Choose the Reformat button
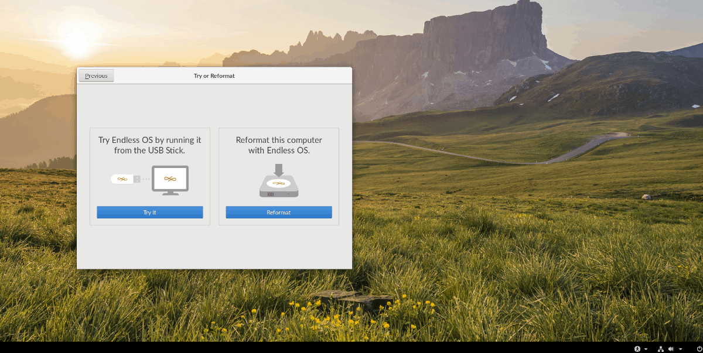 click(279, 213)
